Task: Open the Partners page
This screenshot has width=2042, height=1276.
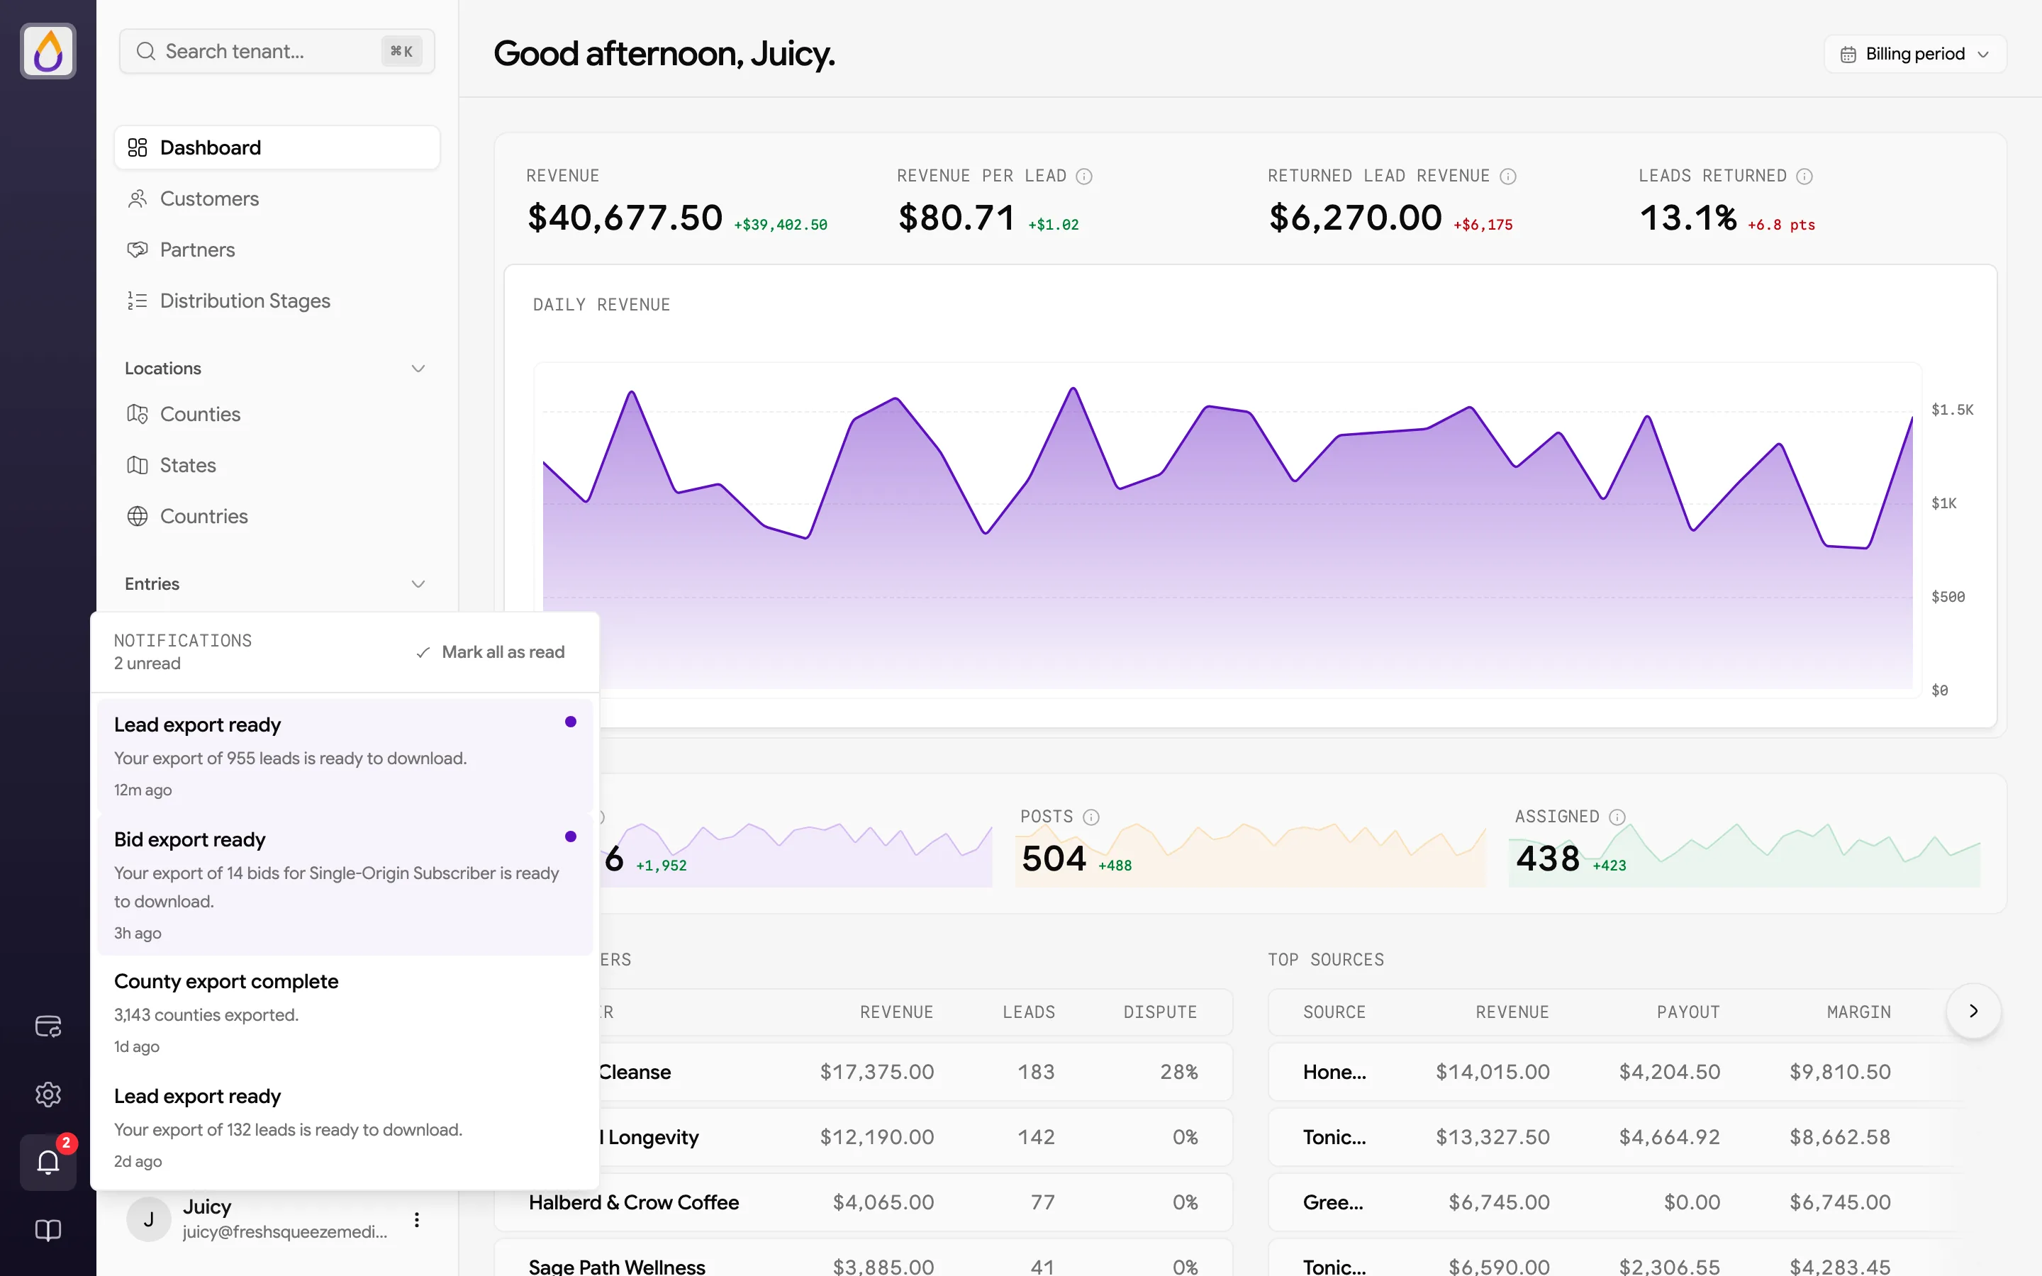Action: (x=277, y=250)
